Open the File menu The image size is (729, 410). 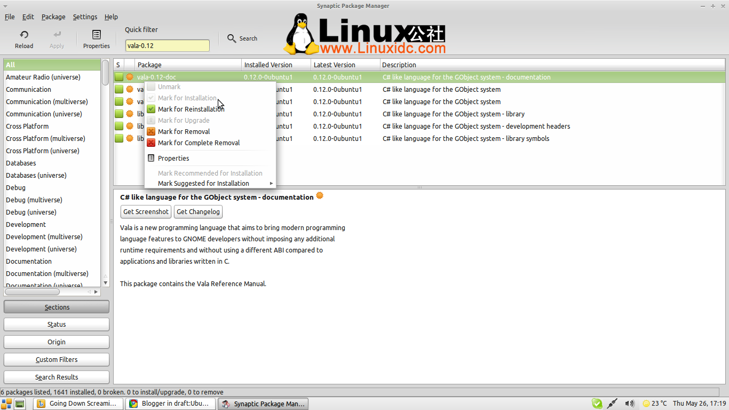pyautogui.click(x=10, y=17)
